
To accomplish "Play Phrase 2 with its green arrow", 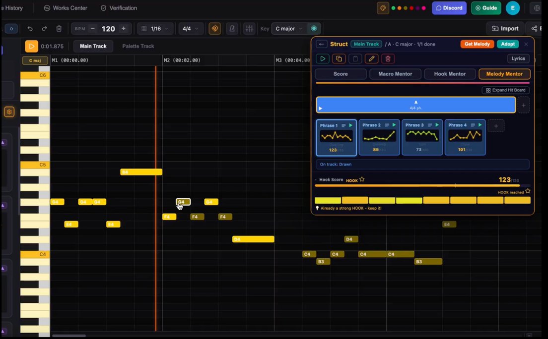I will click(x=394, y=125).
